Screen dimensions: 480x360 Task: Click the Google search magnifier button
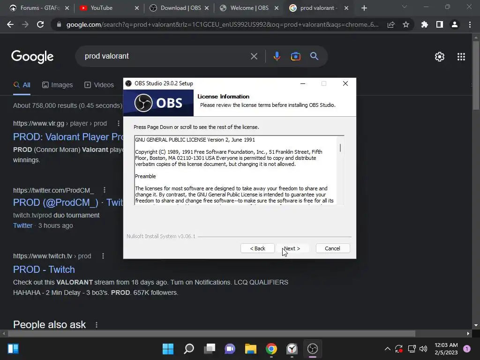[x=315, y=56]
